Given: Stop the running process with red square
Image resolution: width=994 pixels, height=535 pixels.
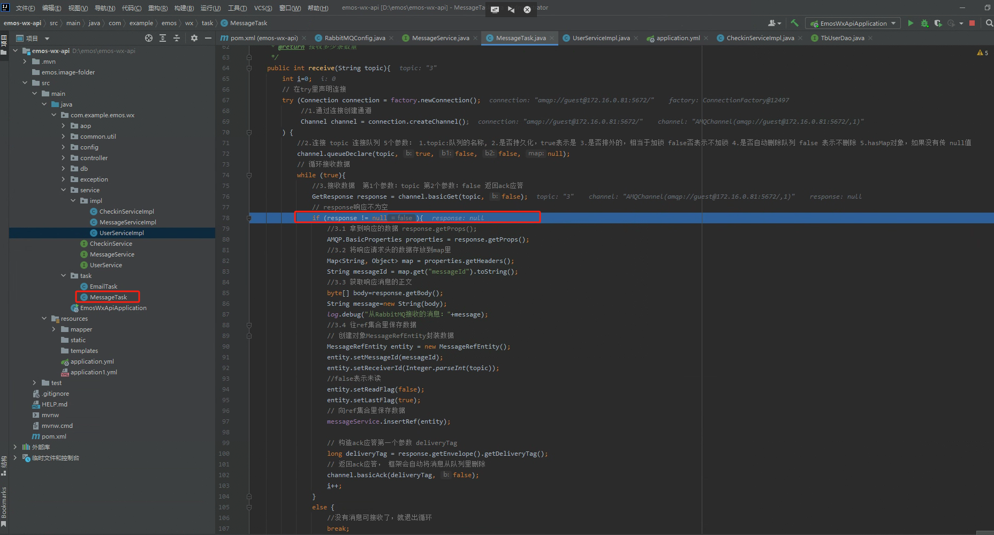Looking at the screenshot, I should 972,23.
